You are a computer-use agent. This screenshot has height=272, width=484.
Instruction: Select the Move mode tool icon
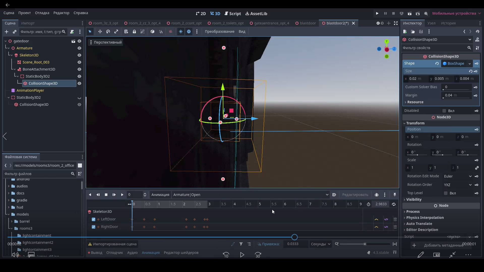[x=100, y=31]
